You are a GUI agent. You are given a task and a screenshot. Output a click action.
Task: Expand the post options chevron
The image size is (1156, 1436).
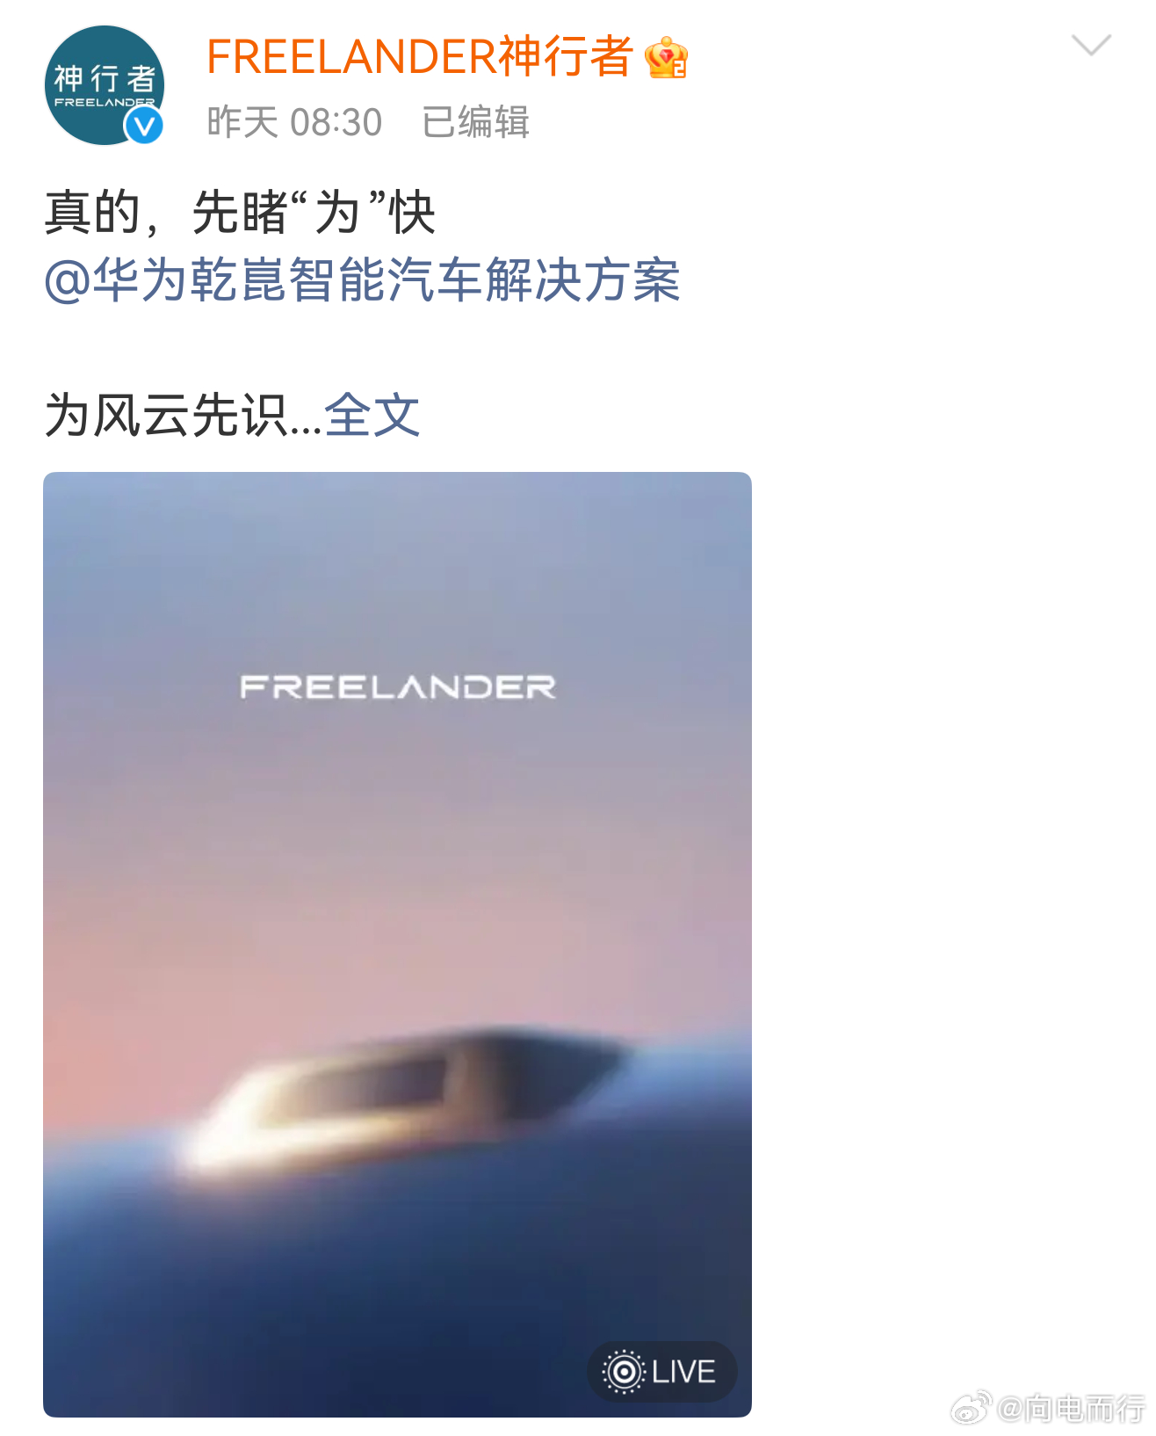coord(1092,45)
